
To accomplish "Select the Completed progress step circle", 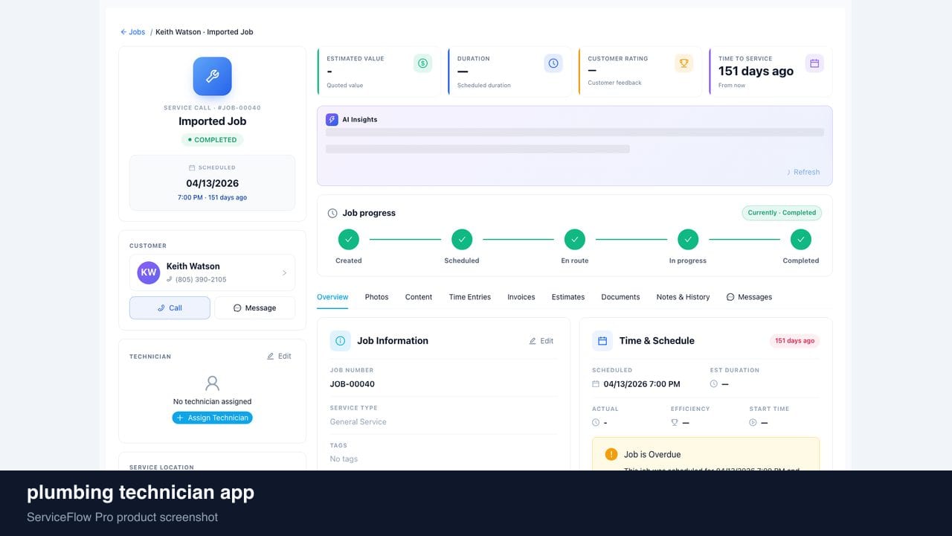I will click(x=801, y=240).
